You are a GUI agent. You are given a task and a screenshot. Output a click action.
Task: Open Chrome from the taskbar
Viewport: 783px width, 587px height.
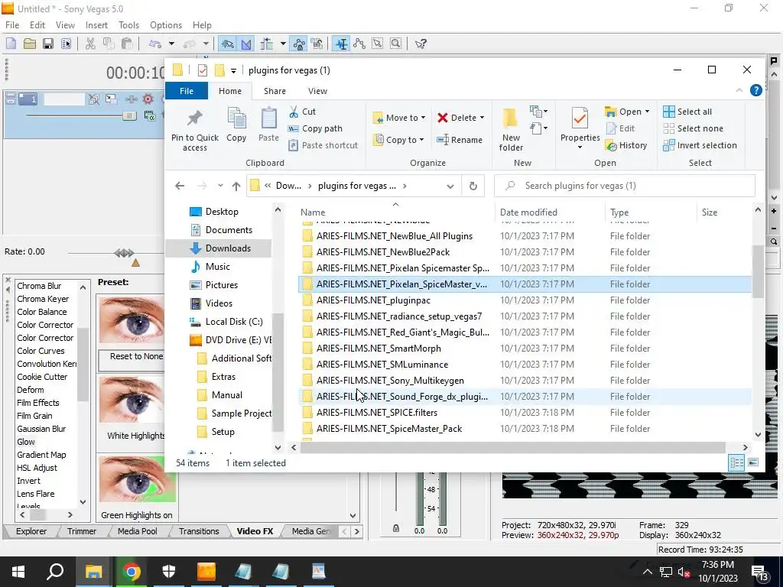pyautogui.click(x=132, y=572)
